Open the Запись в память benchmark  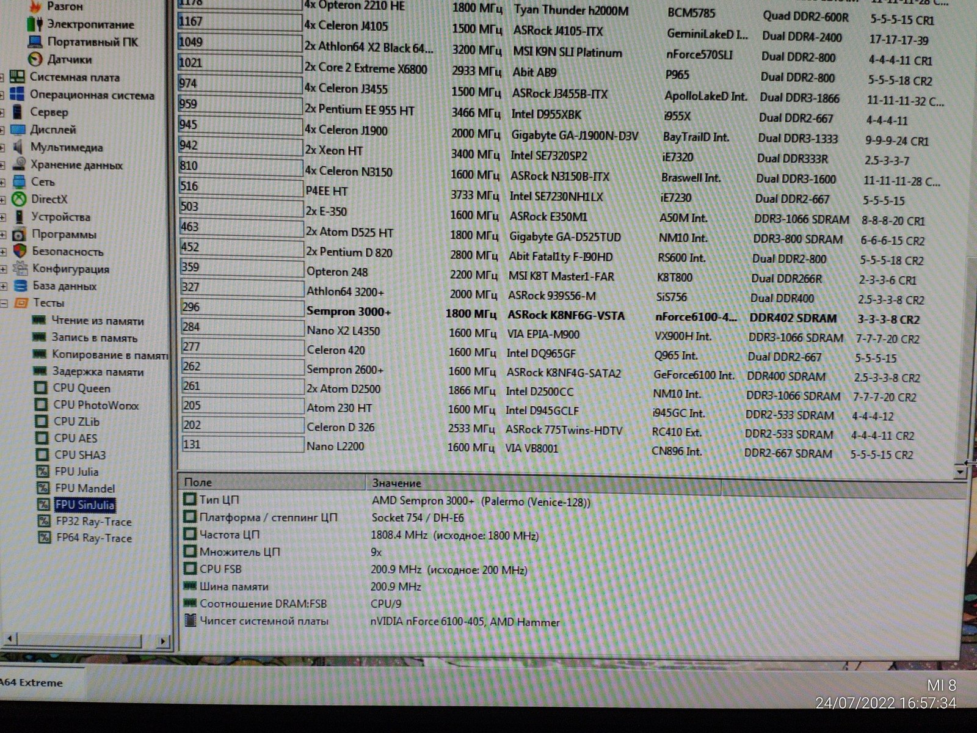(x=95, y=337)
